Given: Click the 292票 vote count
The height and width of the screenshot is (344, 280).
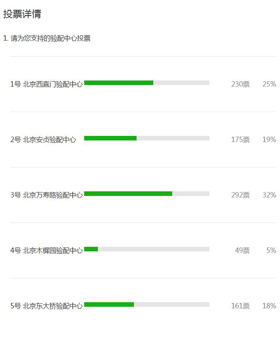Looking at the screenshot, I should (x=240, y=195).
